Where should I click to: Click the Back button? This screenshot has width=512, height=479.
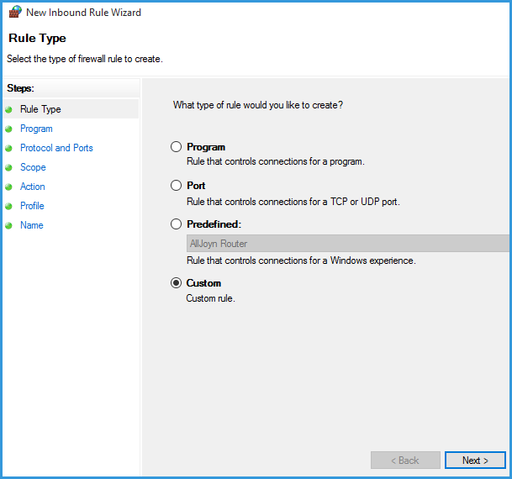(x=405, y=461)
